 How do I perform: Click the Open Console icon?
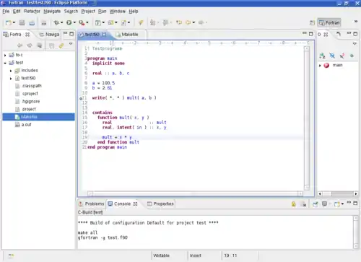point(337,204)
